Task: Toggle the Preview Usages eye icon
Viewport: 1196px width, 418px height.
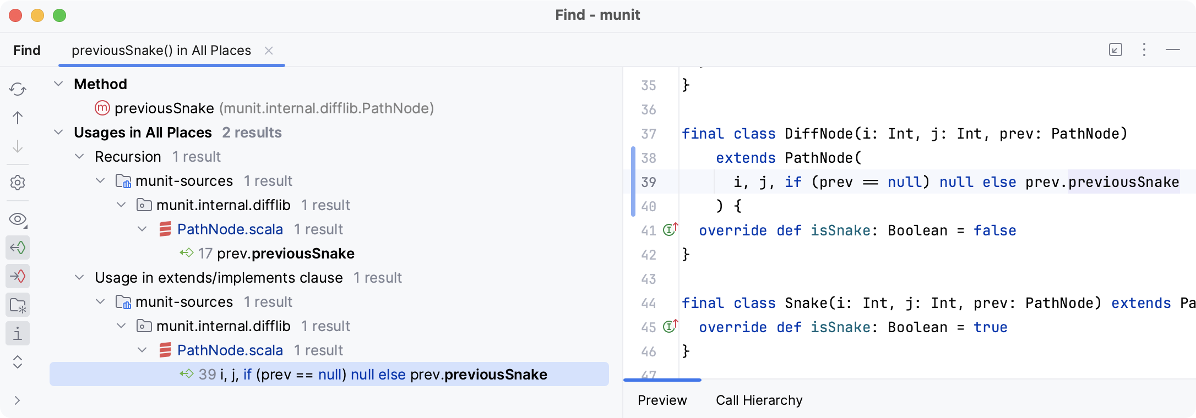Action: 18,219
